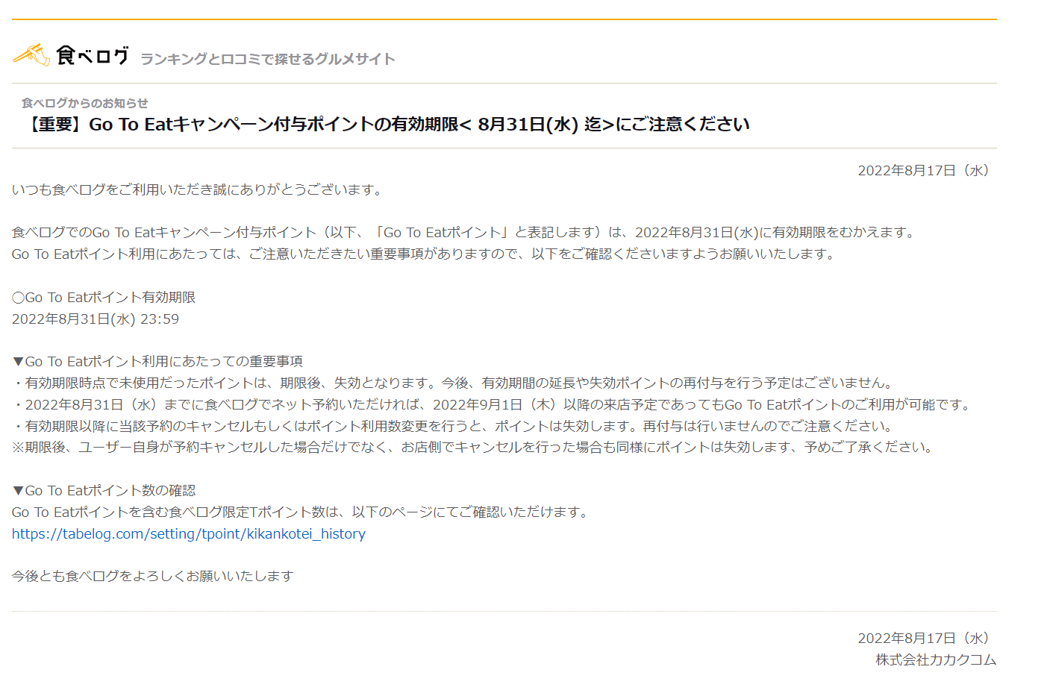This screenshot has width=1044, height=696.
Task: Click the greeting line いつも食べログをご利用いただき
Action: coord(199,190)
